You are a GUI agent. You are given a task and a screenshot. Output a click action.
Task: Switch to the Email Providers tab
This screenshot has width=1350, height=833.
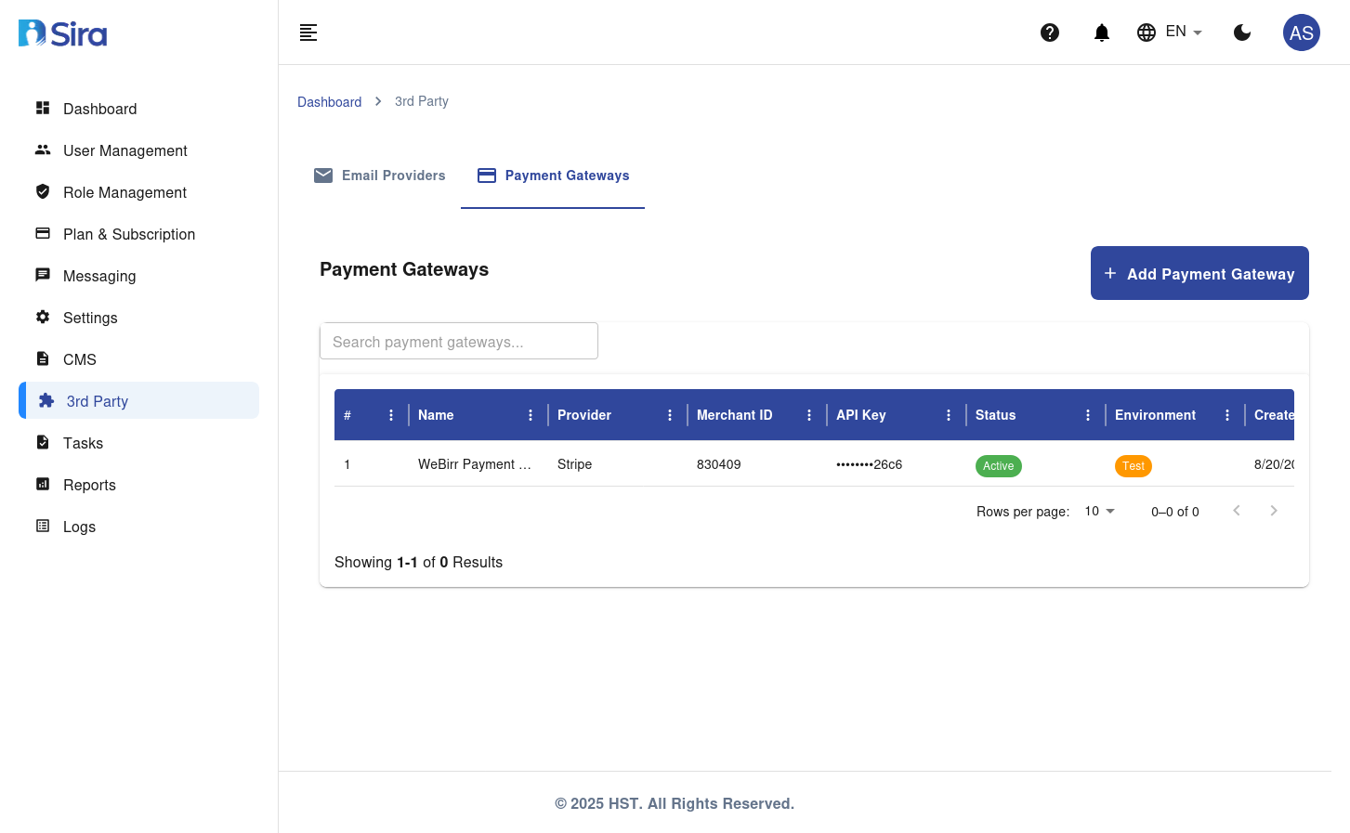380,176
